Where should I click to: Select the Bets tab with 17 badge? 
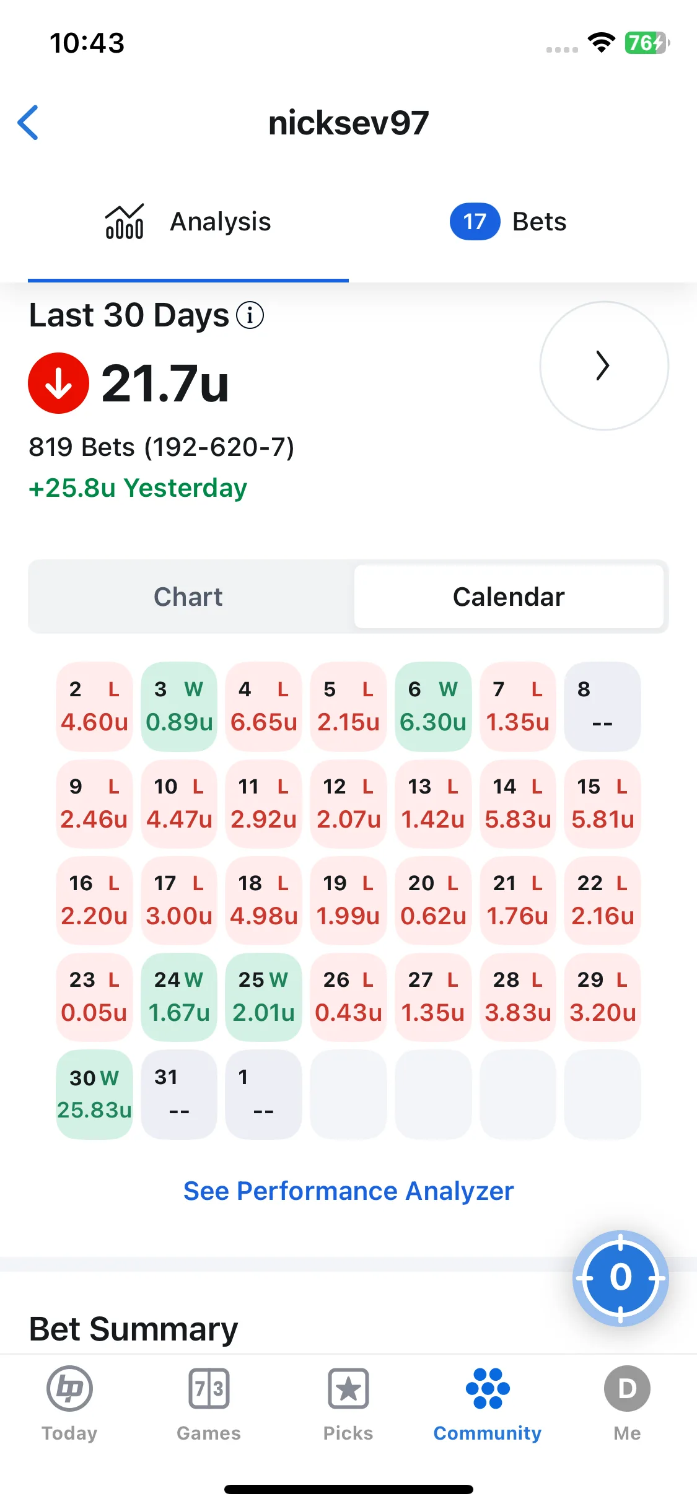[509, 222]
